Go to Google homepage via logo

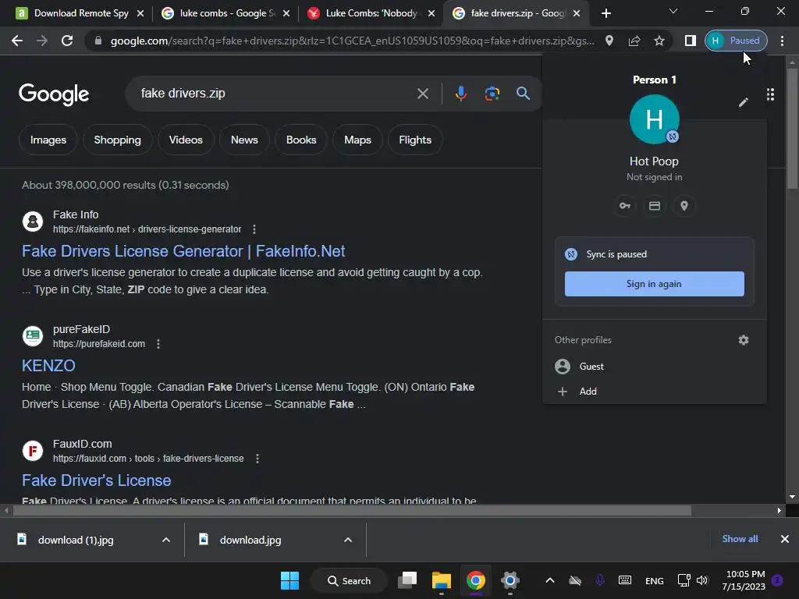[54, 94]
